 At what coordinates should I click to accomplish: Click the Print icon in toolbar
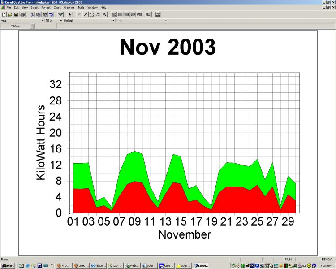[x=22, y=14]
